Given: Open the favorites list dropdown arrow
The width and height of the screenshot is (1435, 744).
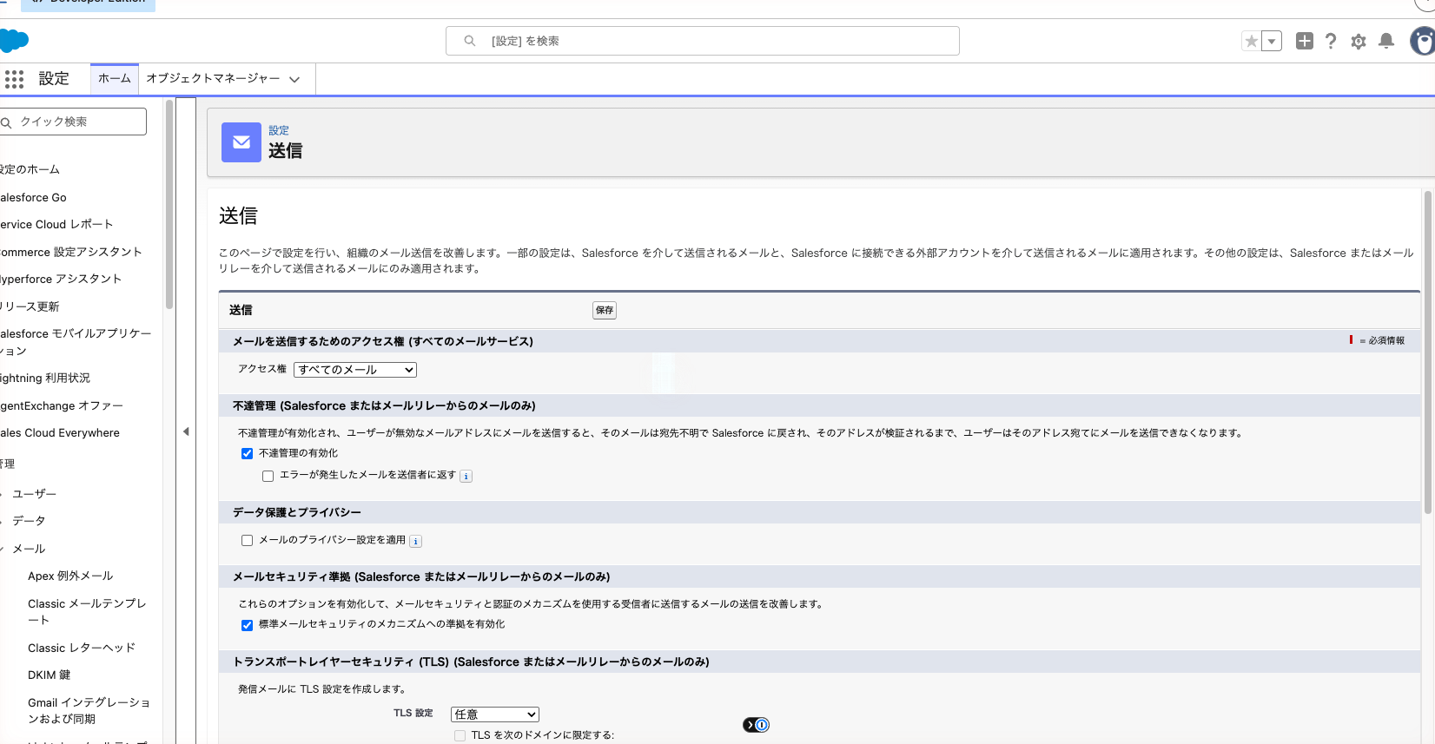Looking at the screenshot, I should pyautogui.click(x=1272, y=41).
